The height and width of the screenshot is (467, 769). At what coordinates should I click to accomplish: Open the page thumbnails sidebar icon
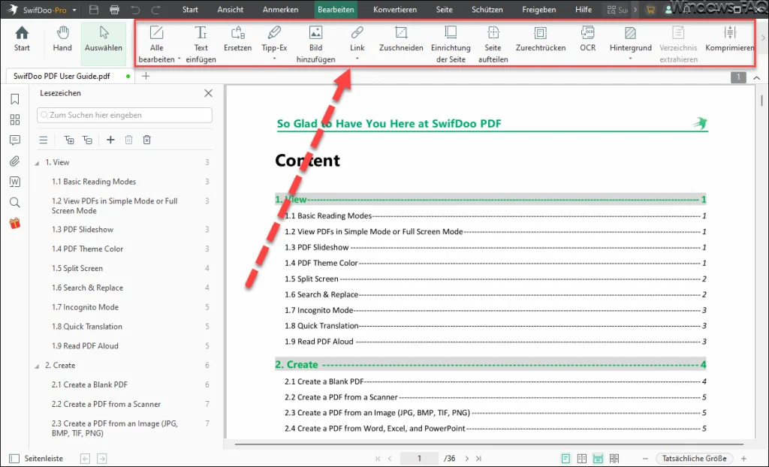tap(15, 119)
